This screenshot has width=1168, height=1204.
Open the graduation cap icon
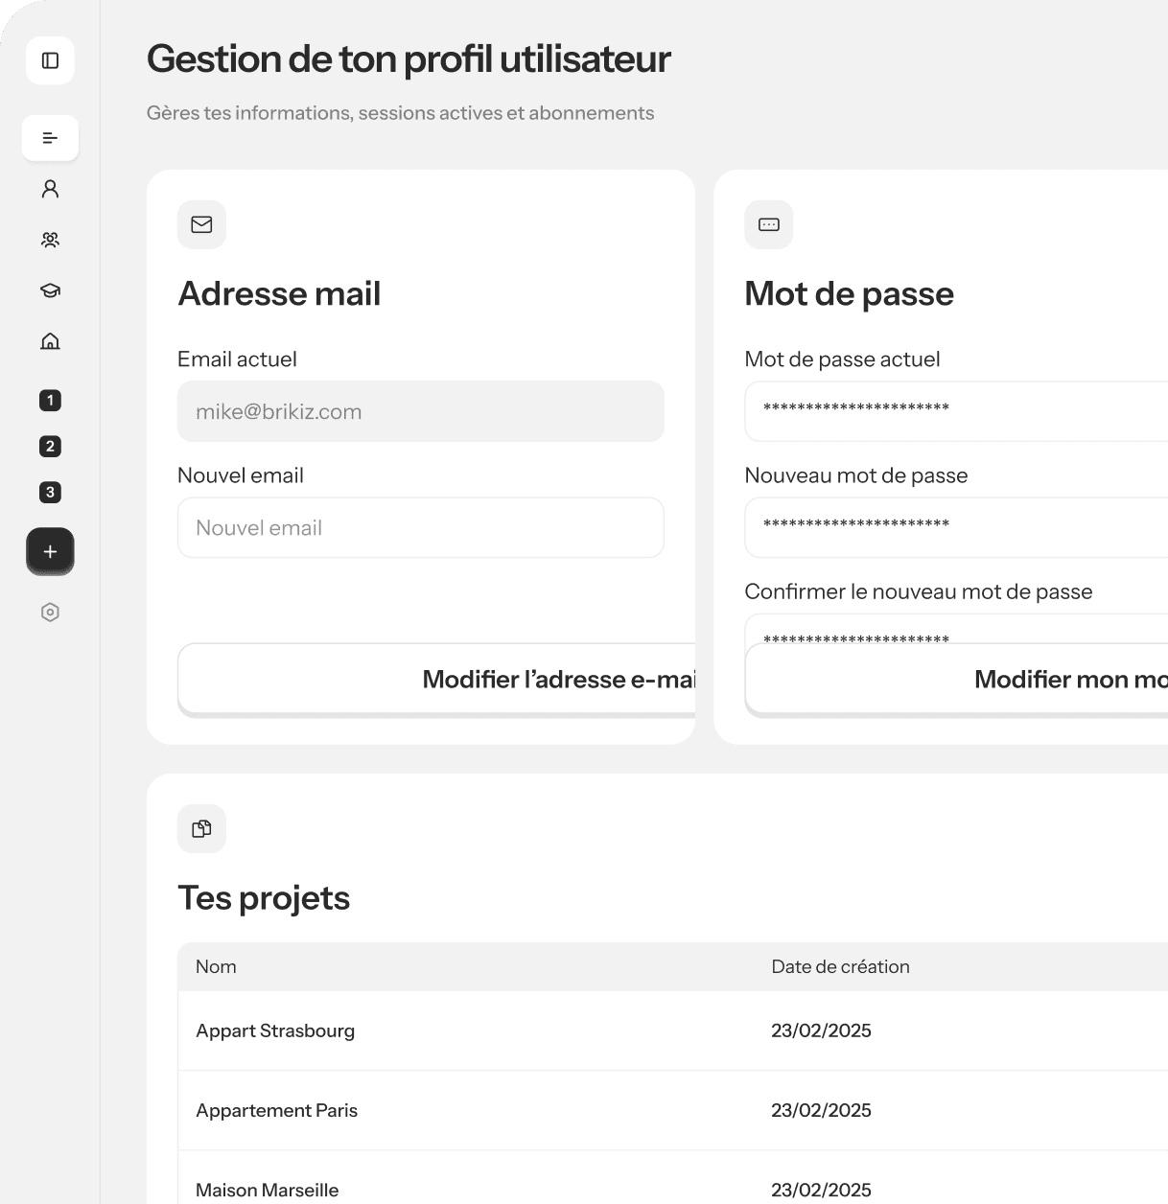[50, 290]
